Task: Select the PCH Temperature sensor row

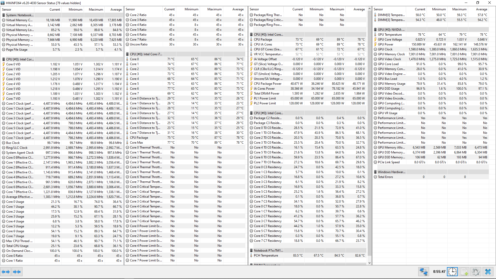Action: pos(266,255)
